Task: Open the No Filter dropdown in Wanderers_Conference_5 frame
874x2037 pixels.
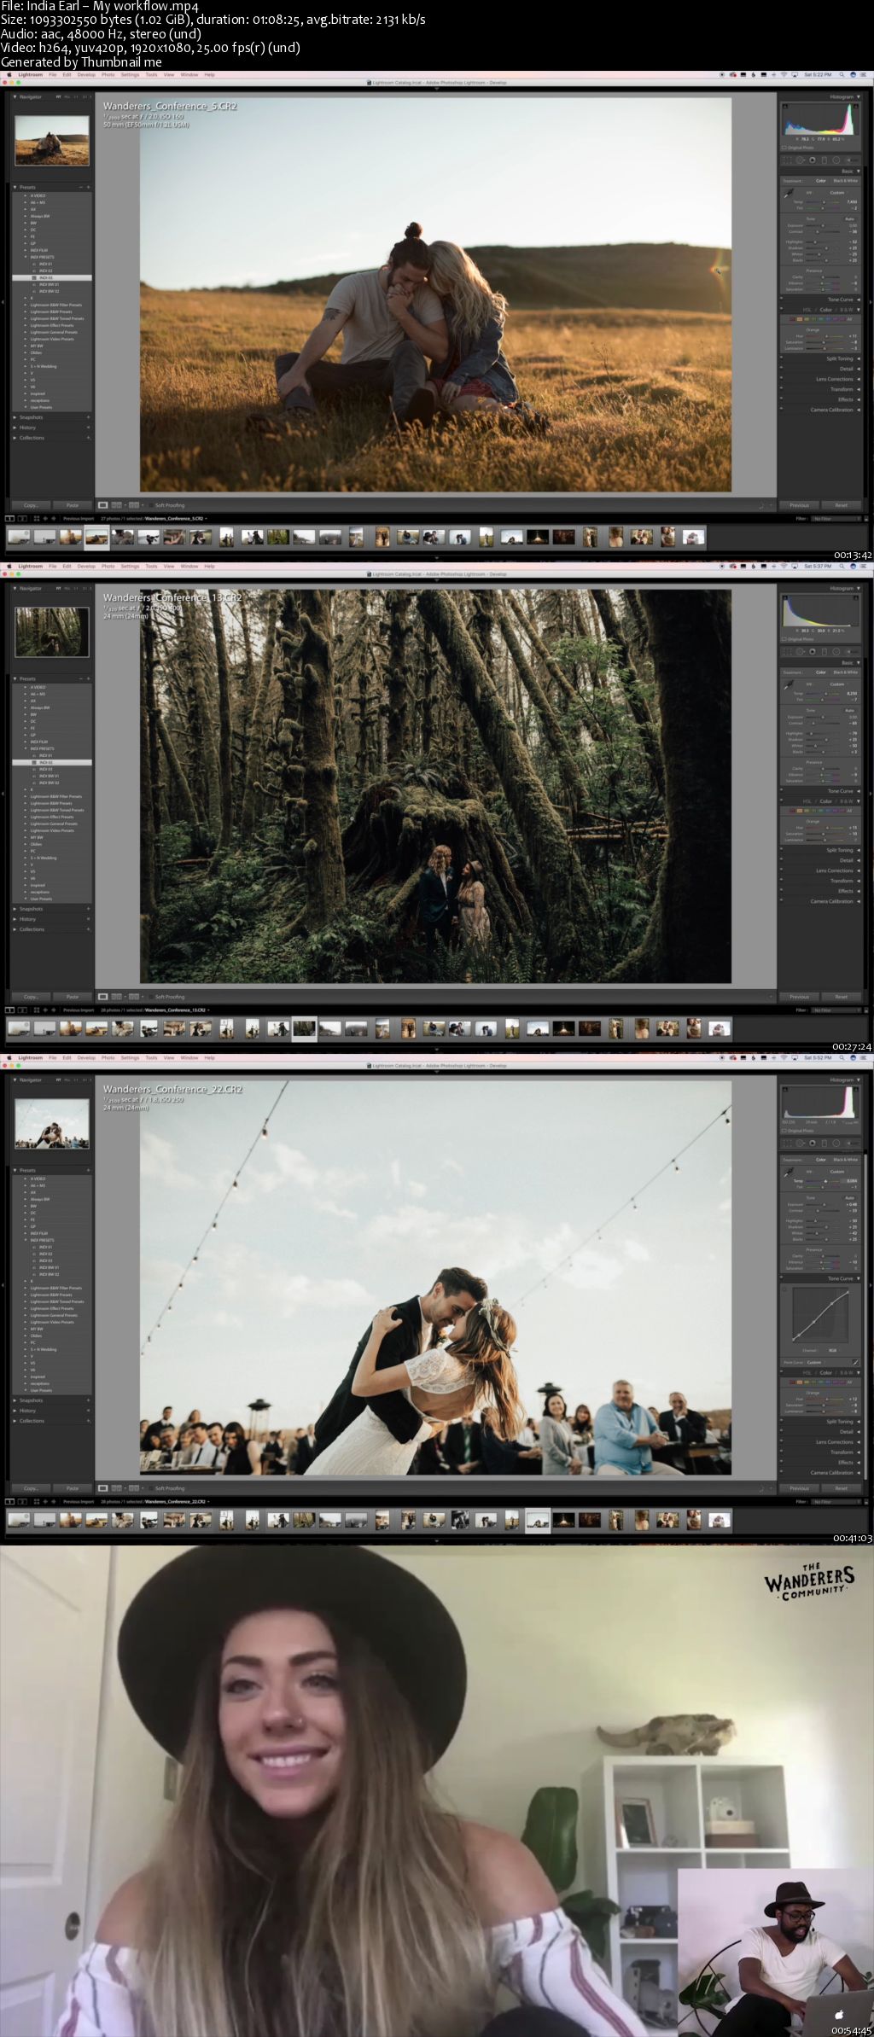Action: [x=836, y=518]
